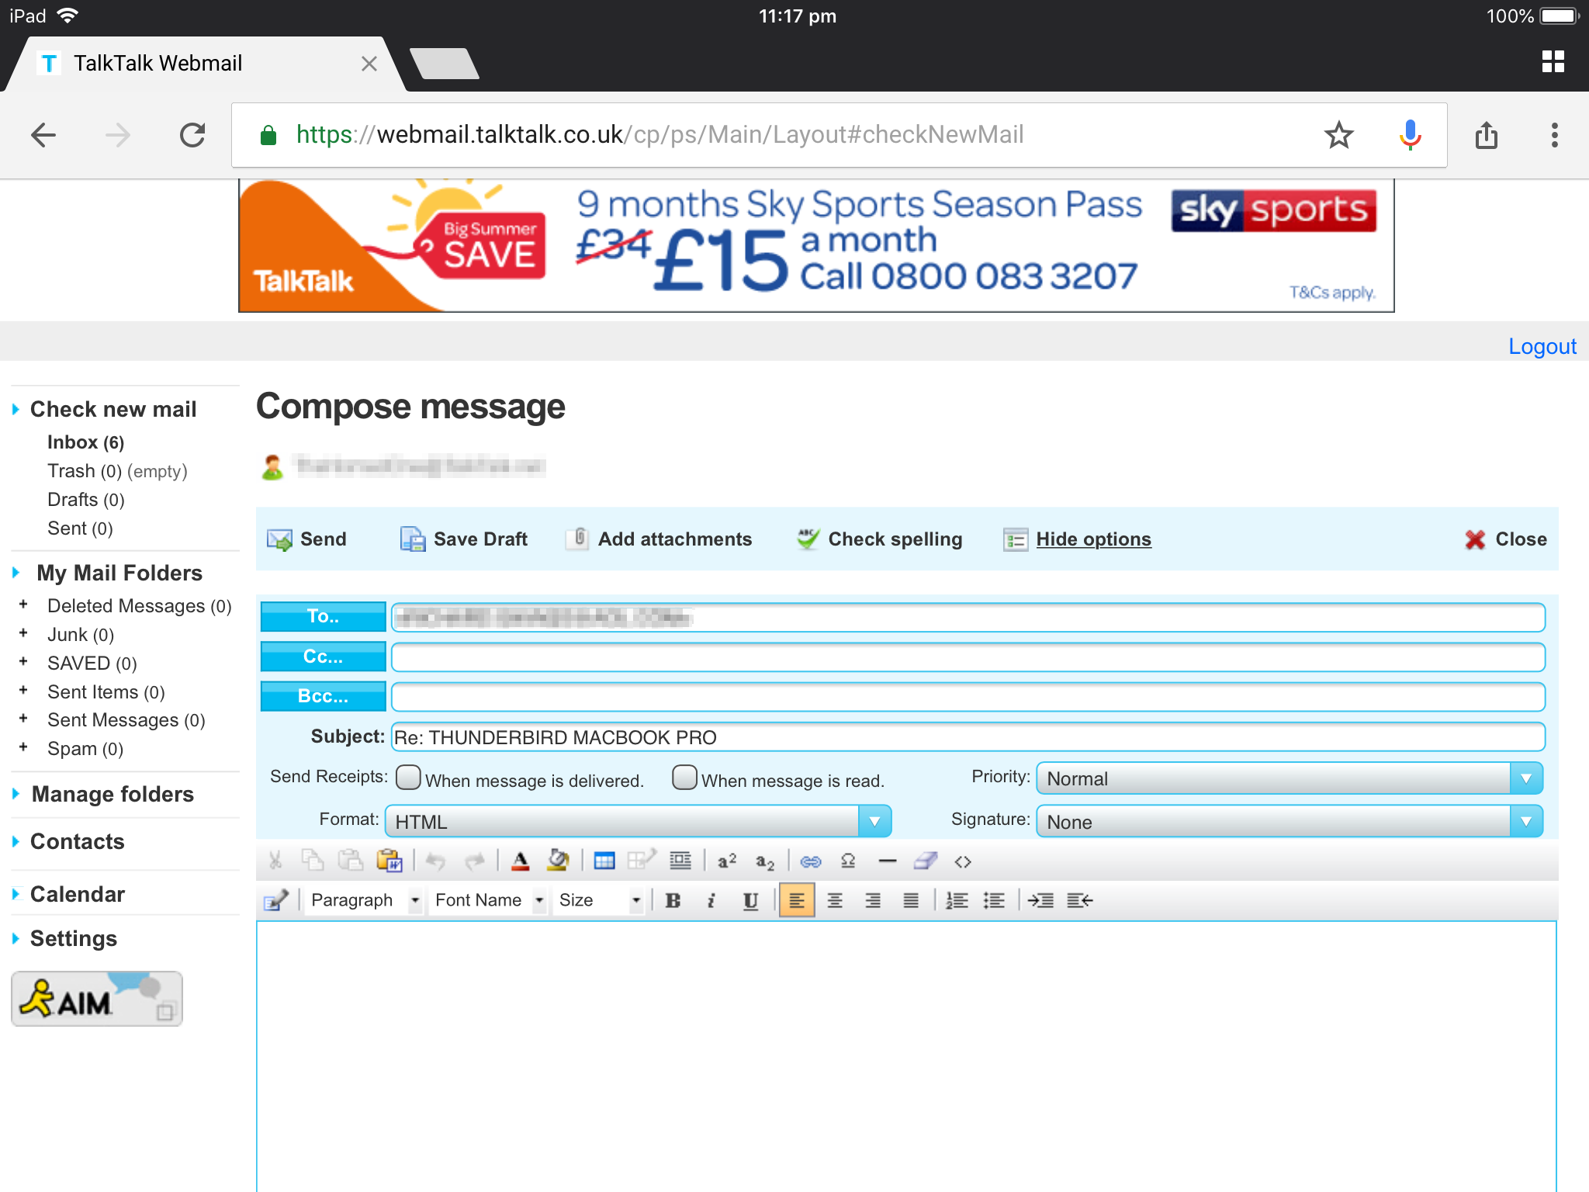
Task: Click the numbered list icon
Action: tap(957, 900)
